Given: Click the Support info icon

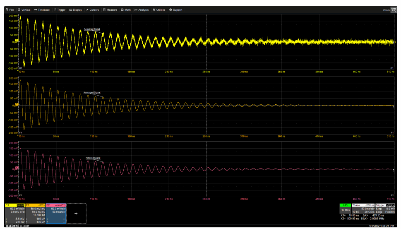Looking at the screenshot, I should pos(170,10).
